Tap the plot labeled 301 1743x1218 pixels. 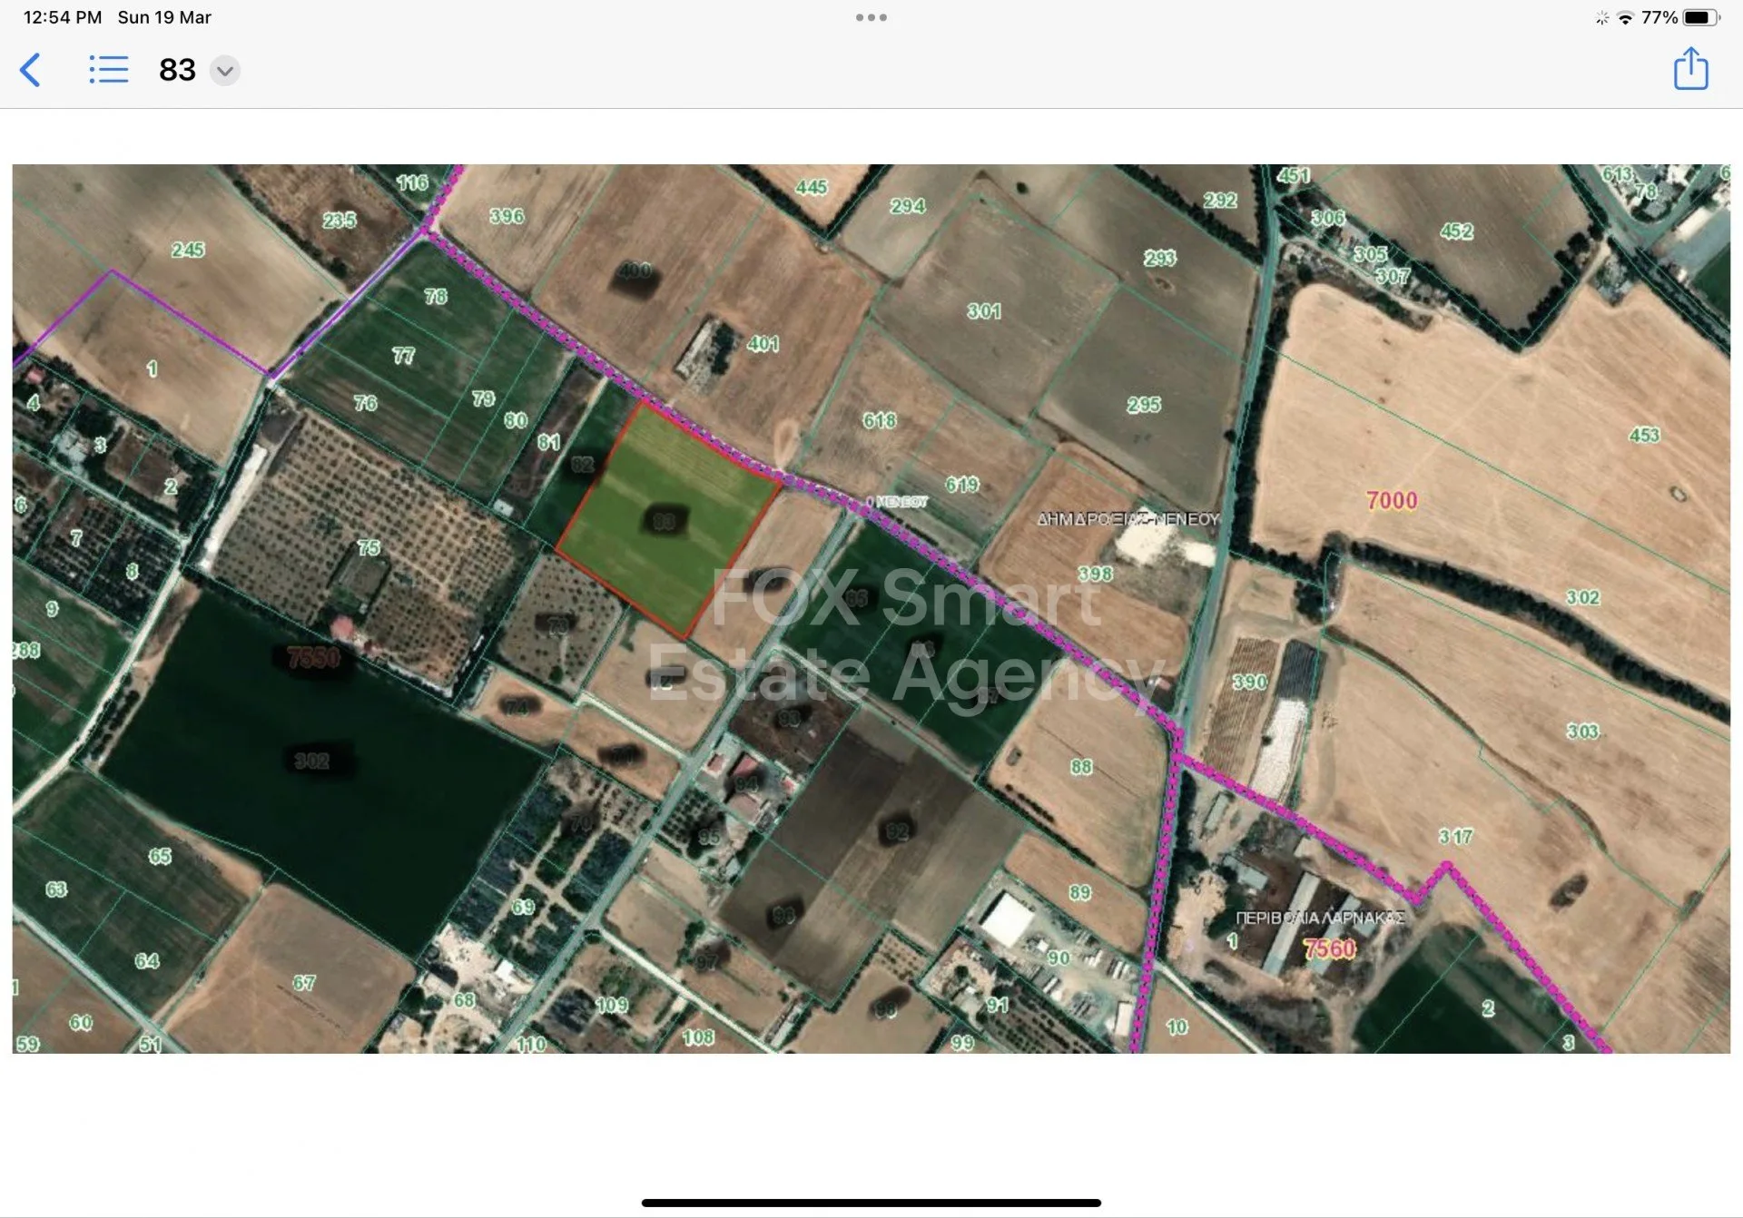point(984,311)
